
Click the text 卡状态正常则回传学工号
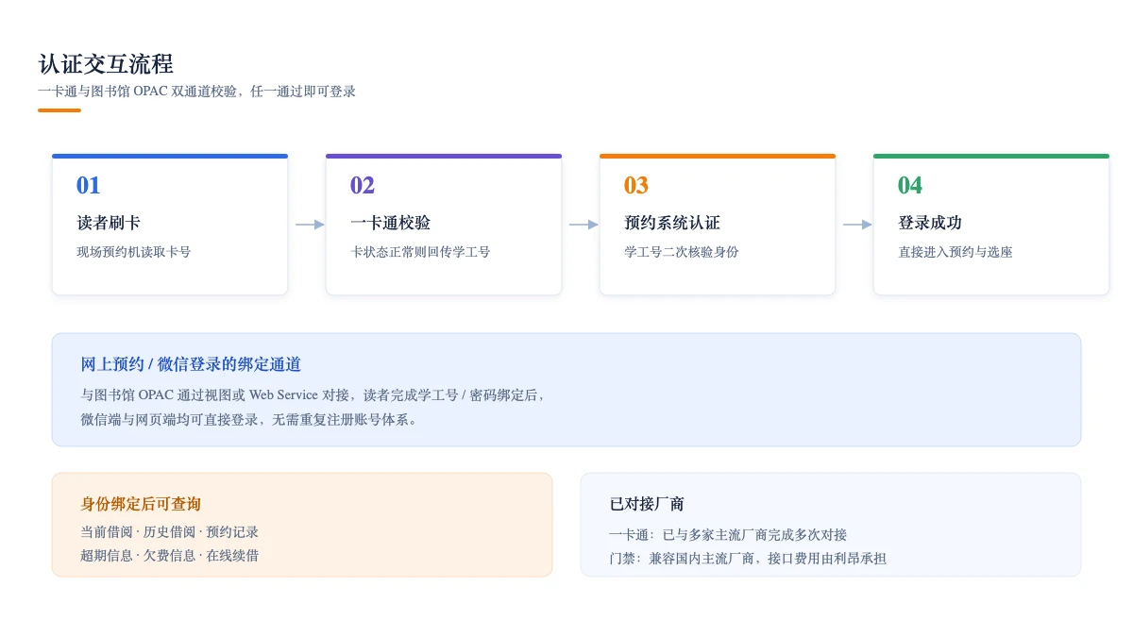(420, 252)
